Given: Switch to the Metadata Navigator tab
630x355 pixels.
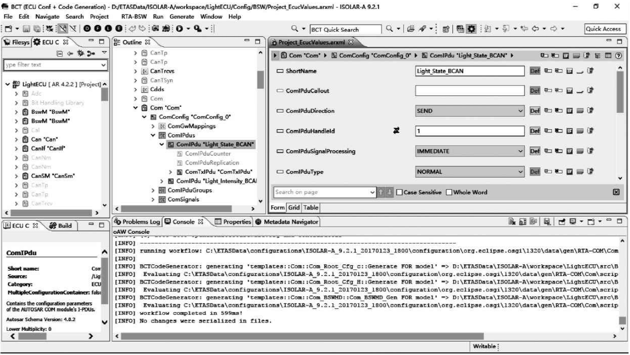Looking at the screenshot, I should click(287, 222).
